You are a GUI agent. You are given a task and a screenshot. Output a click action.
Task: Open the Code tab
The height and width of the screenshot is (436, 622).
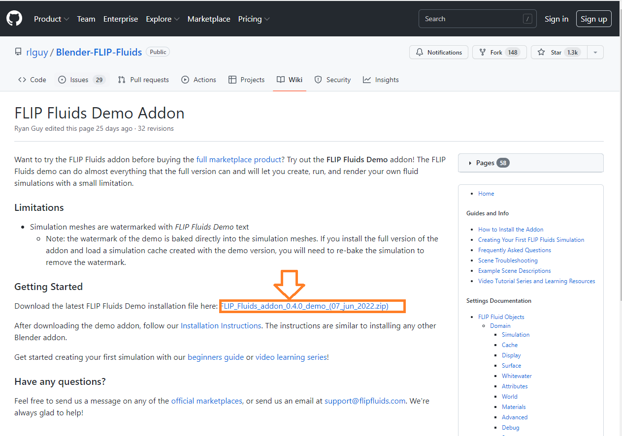click(32, 80)
